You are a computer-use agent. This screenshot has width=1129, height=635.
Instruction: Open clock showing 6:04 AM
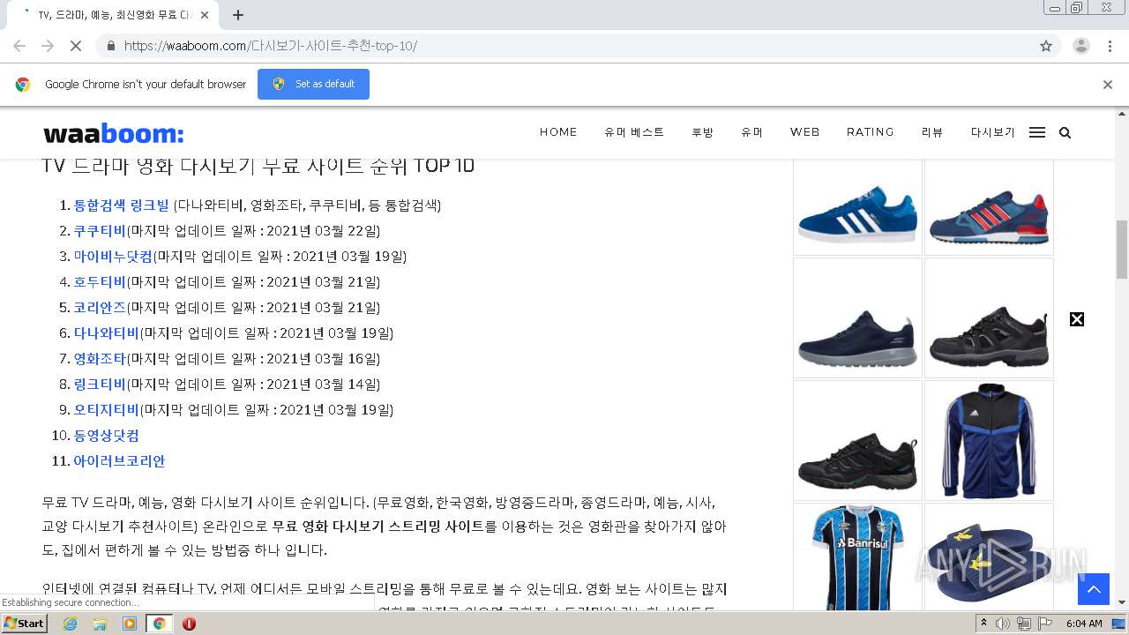1084,624
